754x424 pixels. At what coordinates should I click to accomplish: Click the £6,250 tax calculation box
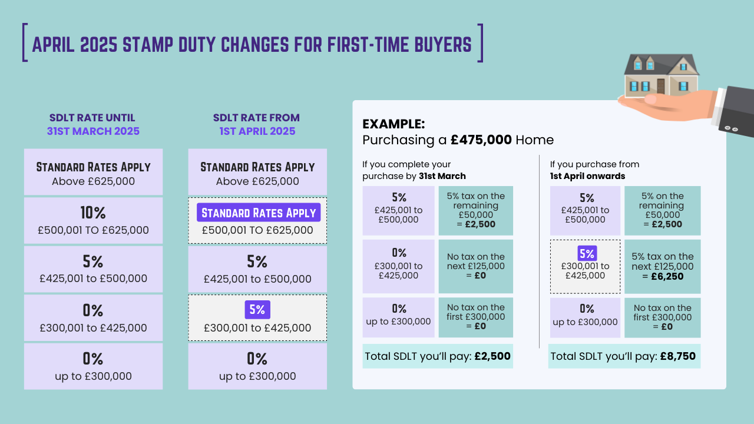pos(662,267)
